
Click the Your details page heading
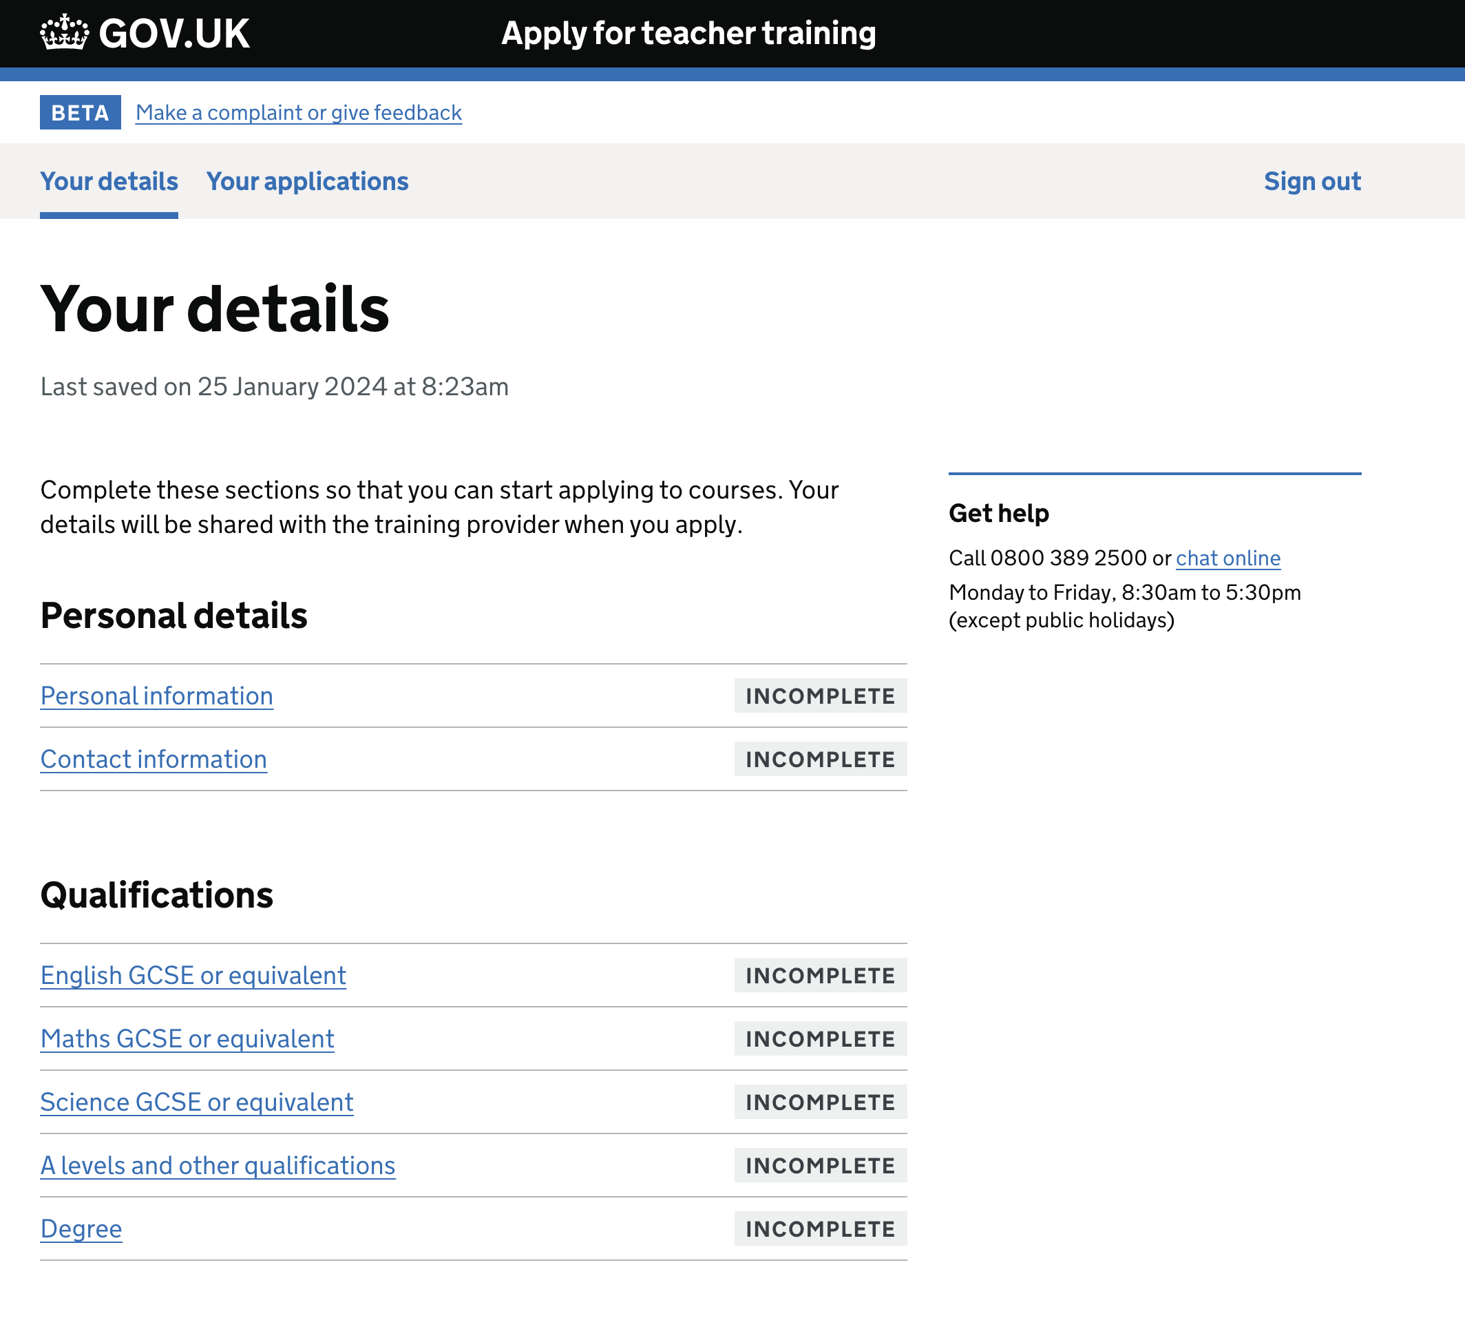coord(214,309)
